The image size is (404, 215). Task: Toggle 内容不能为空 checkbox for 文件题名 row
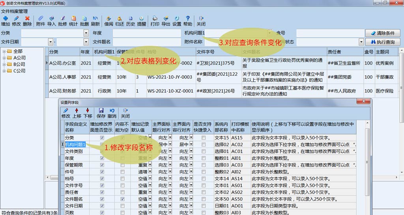tap(122, 199)
